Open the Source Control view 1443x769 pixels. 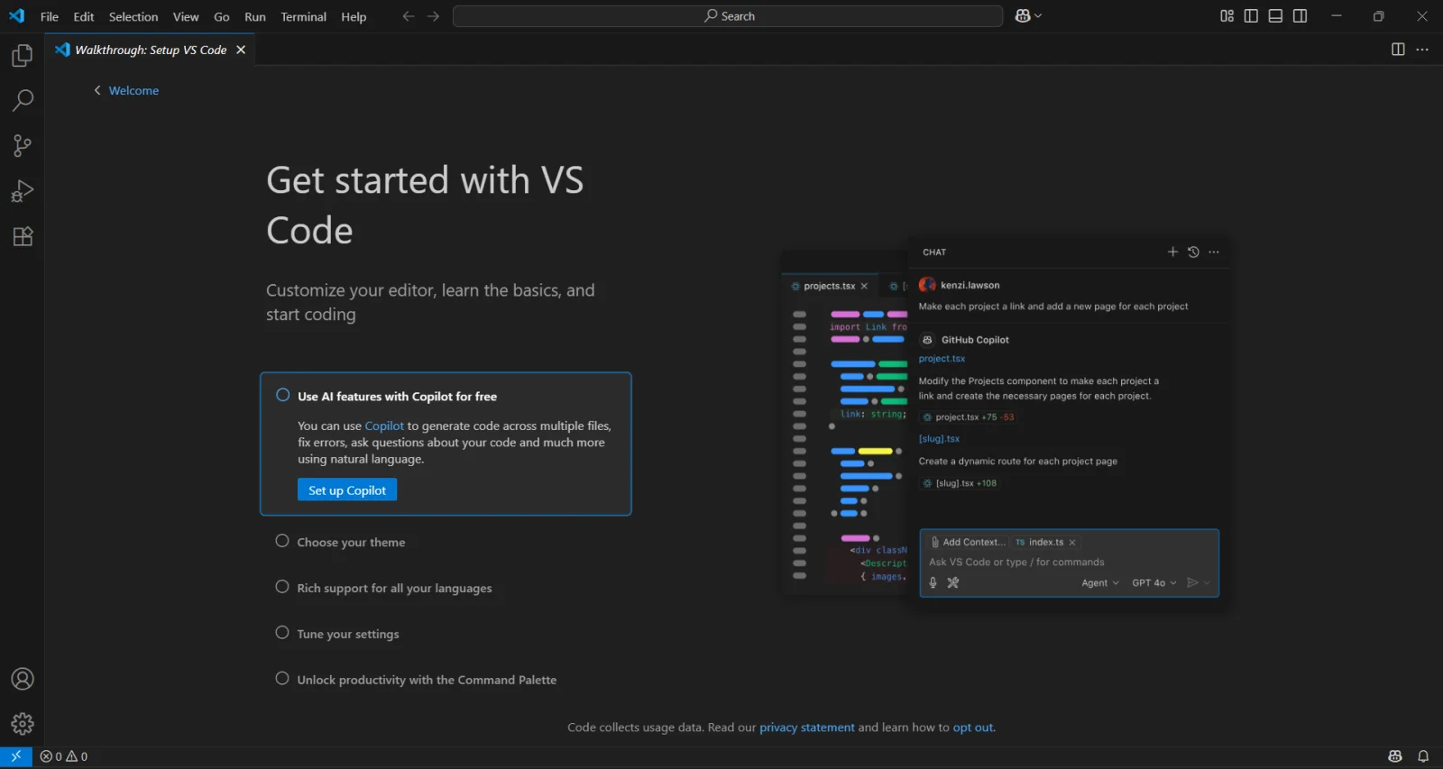pyautogui.click(x=23, y=145)
